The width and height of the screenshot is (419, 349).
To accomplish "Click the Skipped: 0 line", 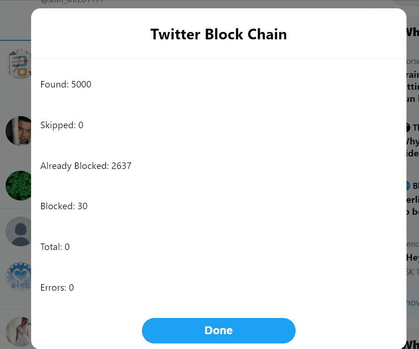I will tap(62, 125).
